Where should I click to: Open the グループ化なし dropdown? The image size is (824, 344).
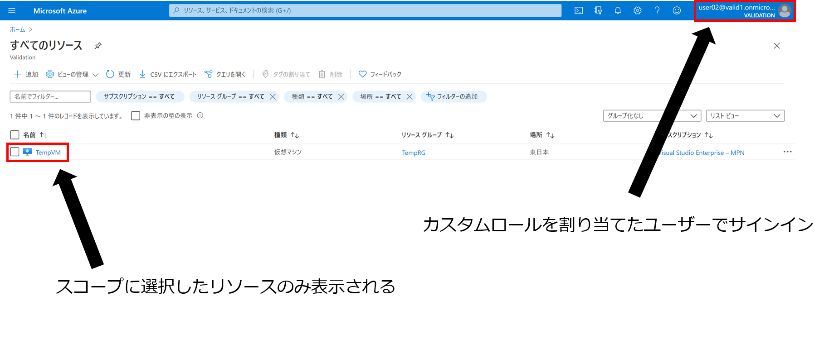pyautogui.click(x=652, y=116)
